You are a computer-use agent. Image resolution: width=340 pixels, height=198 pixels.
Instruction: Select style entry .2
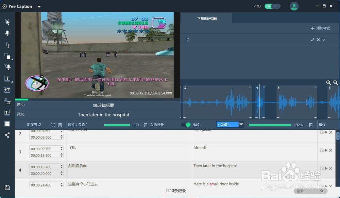coord(260,40)
